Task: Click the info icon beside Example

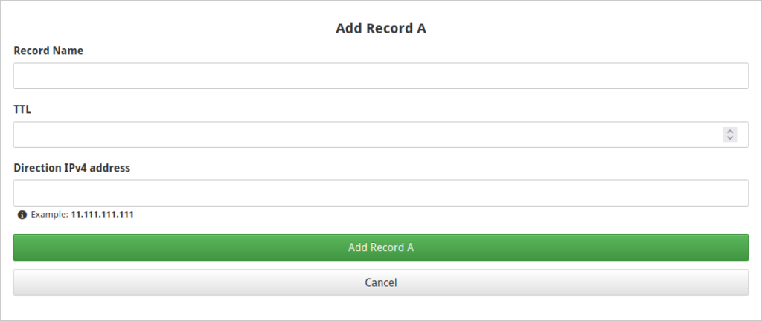Action: coord(23,215)
